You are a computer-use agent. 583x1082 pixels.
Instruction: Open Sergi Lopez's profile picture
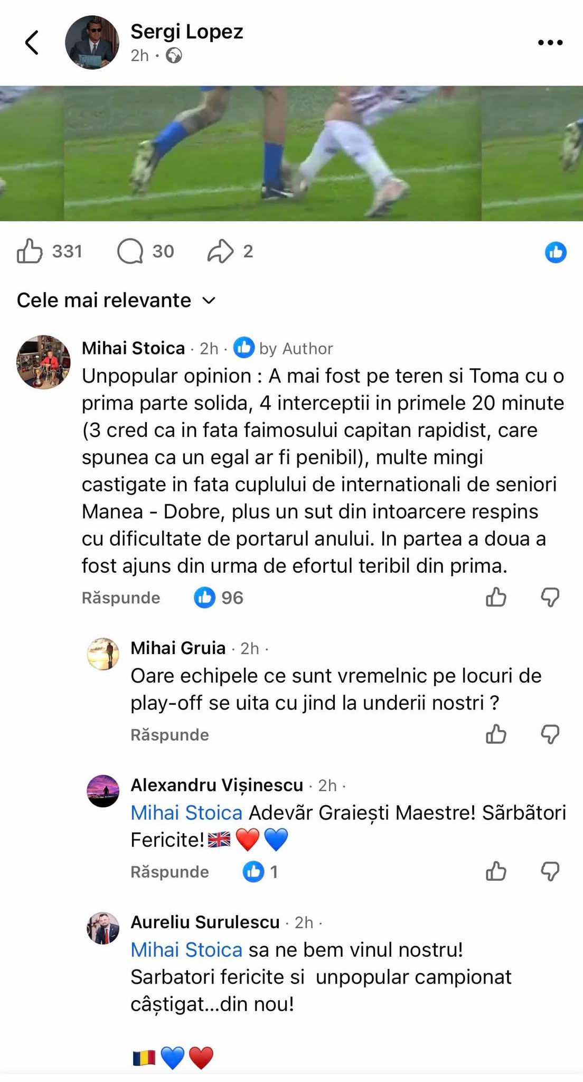(92, 42)
